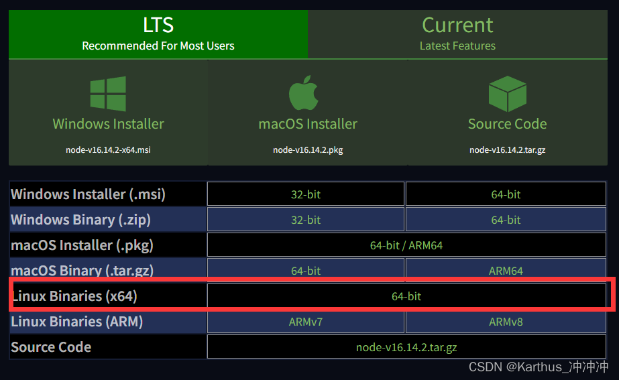Download node-v16.14.2.tar.gz in the Source Code table row
Image resolution: width=619 pixels, height=380 pixels.
(x=406, y=347)
